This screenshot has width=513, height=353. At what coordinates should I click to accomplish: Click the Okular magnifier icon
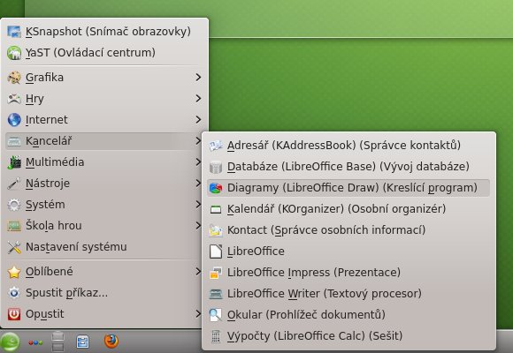215,315
